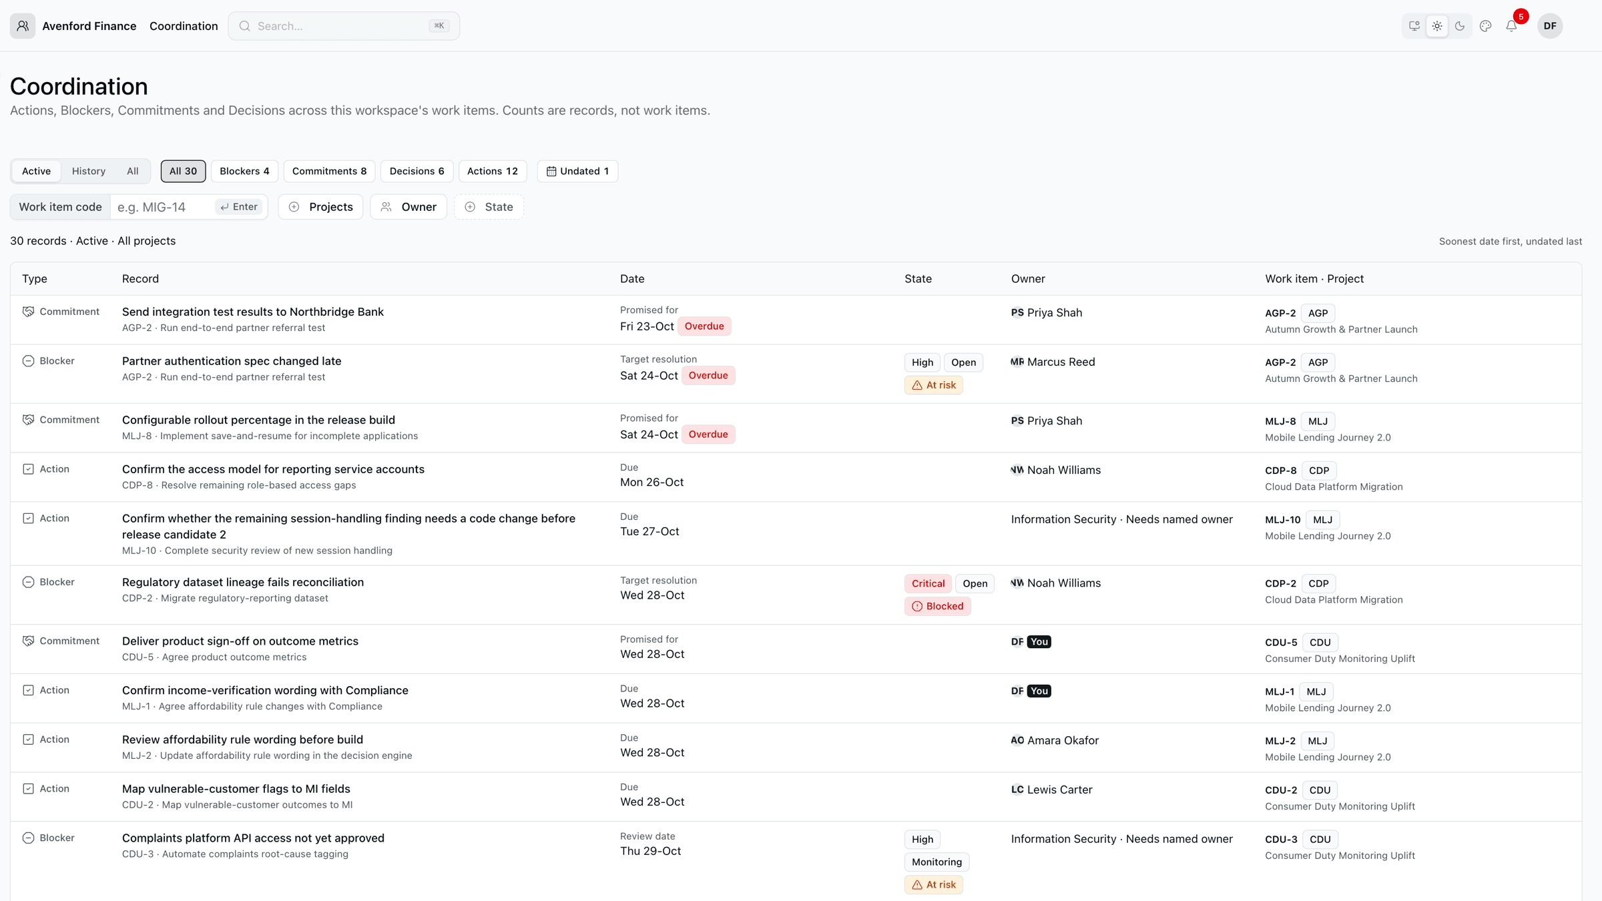The width and height of the screenshot is (1602, 901).
Task: Click action icon for Map vulnerable-customer flags row
Action: point(28,789)
